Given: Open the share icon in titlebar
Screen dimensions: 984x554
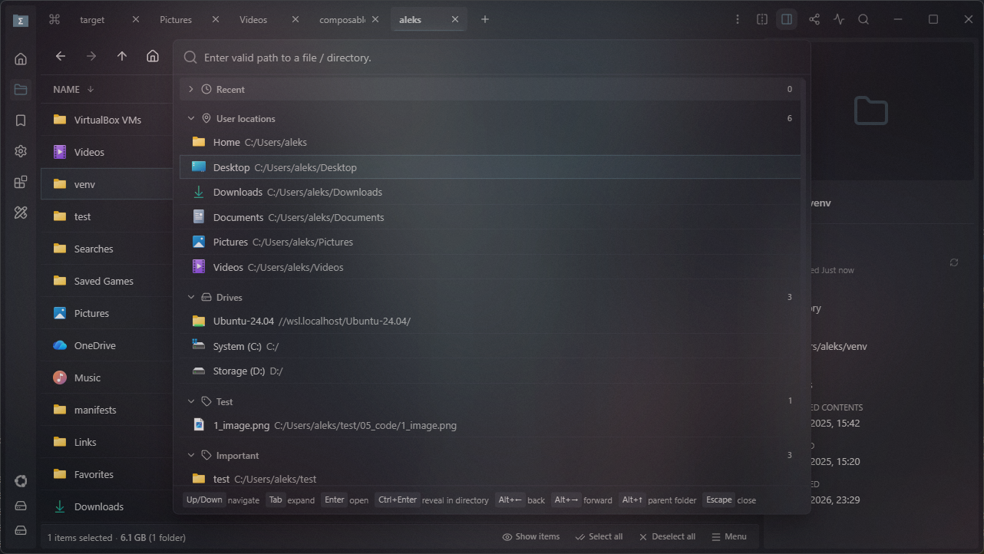Looking at the screenshot, I should click(814, 19).
